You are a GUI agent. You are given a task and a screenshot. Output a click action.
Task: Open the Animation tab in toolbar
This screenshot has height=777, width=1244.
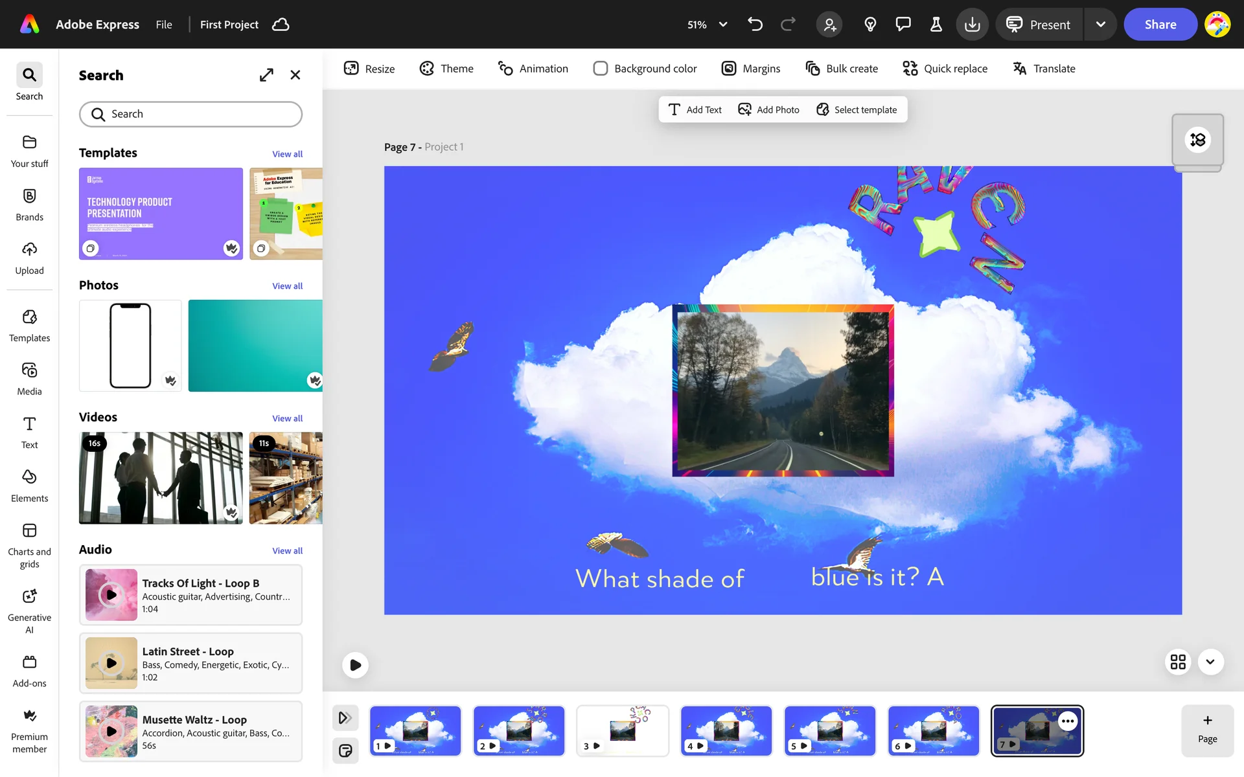[x=533, y=69]
